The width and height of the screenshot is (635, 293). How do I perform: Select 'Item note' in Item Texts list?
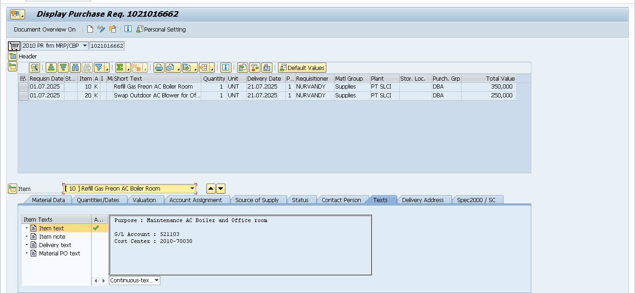pos(52,236)
